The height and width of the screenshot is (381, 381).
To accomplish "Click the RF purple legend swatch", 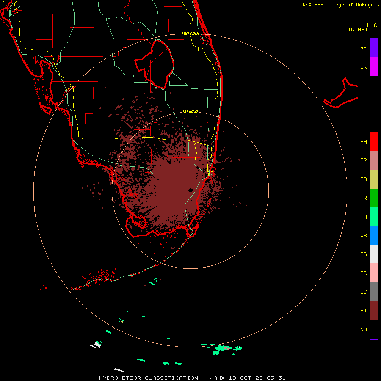I will pyautogui.click(x=374, y=47).
